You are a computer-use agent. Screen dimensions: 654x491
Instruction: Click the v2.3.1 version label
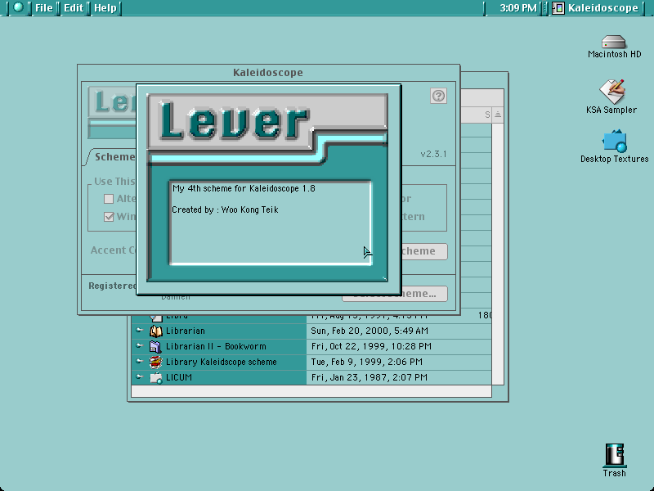pyautogui.click(x=433, y=154)
